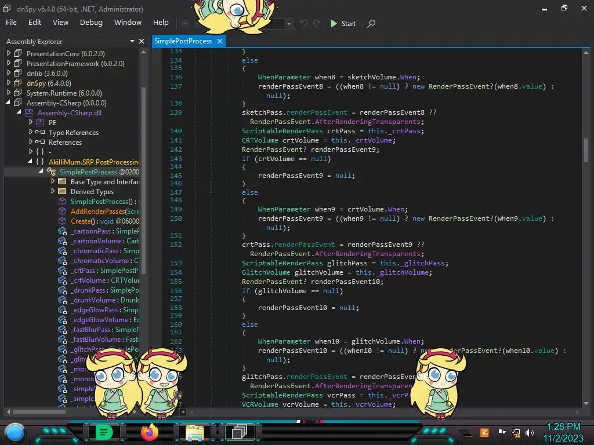Select the _edgeGlowPass field

[104, 309]
